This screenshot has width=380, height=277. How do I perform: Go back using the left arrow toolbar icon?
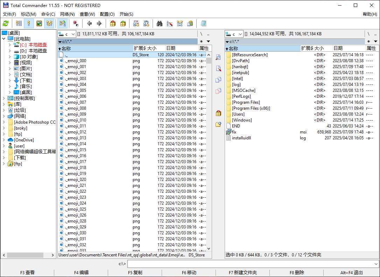click(89, 23)
